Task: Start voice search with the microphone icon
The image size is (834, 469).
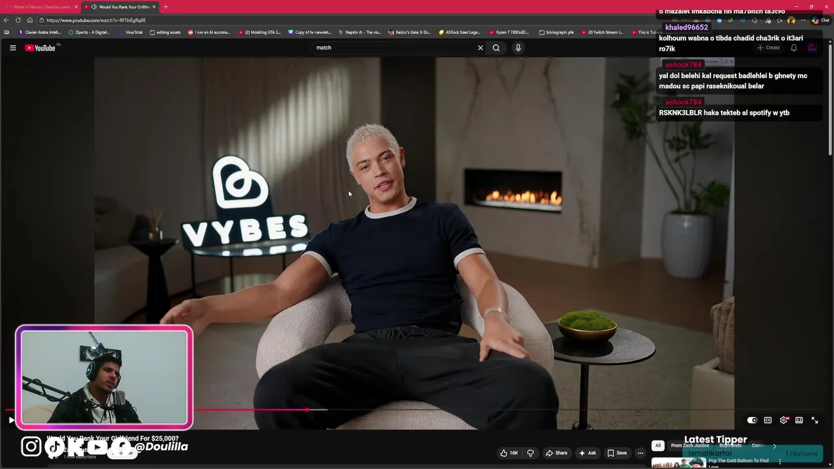Action: point(518,48)
